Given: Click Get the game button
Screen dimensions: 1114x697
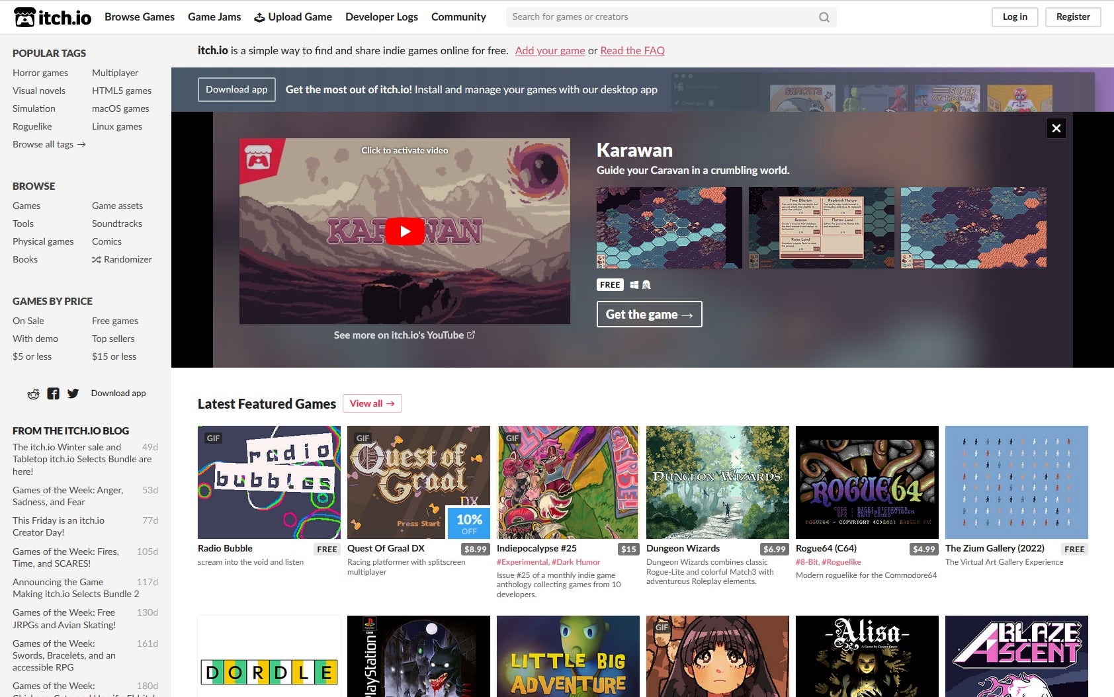Looking at the screenshot, I should pos(649,315).
